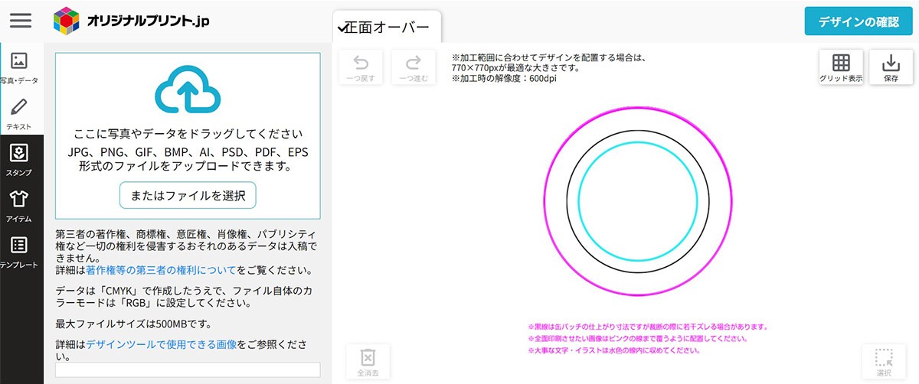Clear everything with 全消去
The height and width of the screenshot is (384, 919).
(368, 363)
